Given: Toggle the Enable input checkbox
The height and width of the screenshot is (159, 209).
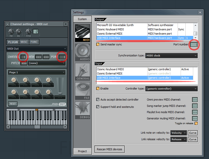Looking at the screenshot, I should tap(98, 89).
